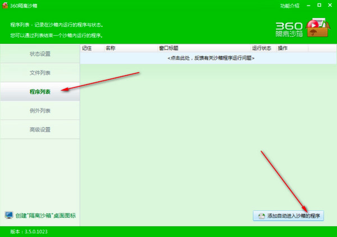Open the 状态设置 tab

pyautogui.click(x=40, y=54)
